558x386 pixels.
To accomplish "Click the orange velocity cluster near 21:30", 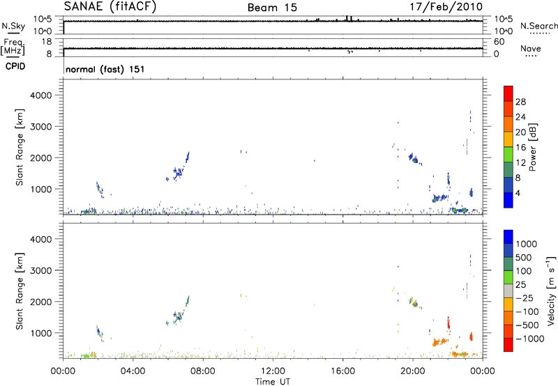I will pyautogui.click(x=439, y=342).
